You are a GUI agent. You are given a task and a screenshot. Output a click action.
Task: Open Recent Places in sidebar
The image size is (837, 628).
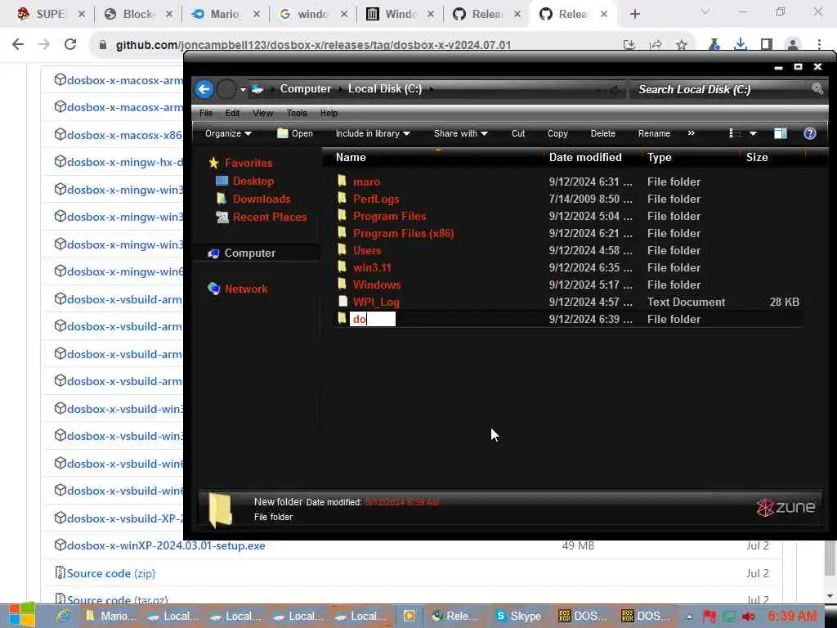point(270,217)
